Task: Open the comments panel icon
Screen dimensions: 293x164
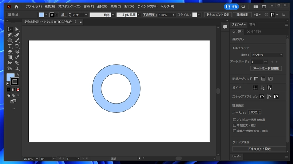Action: coord(225,27)
